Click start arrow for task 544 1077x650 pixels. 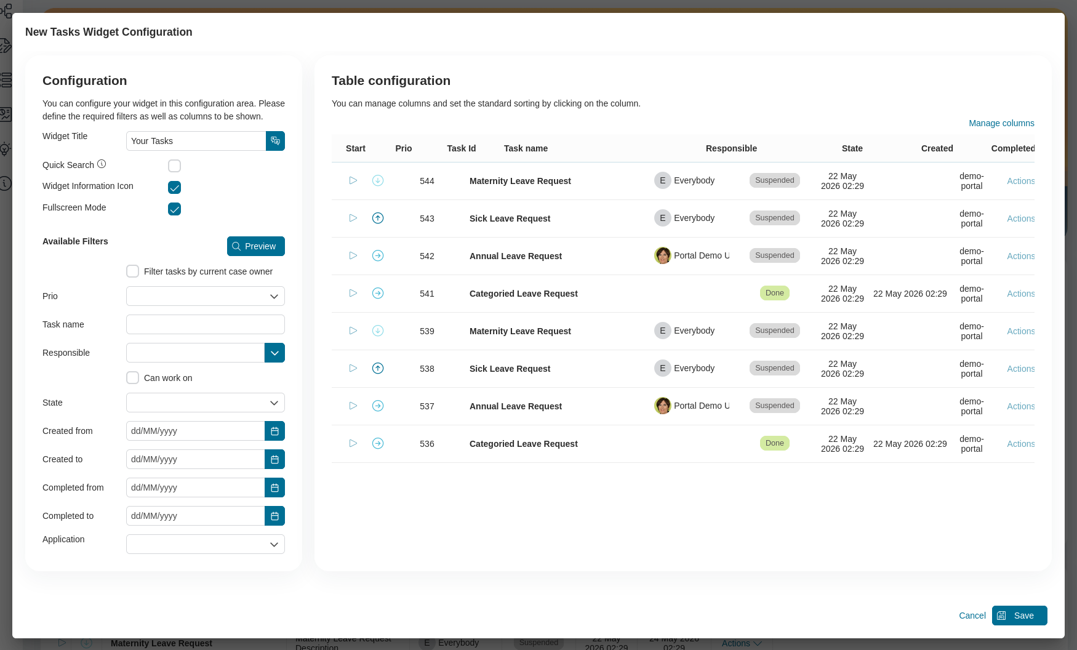(353, 180)
